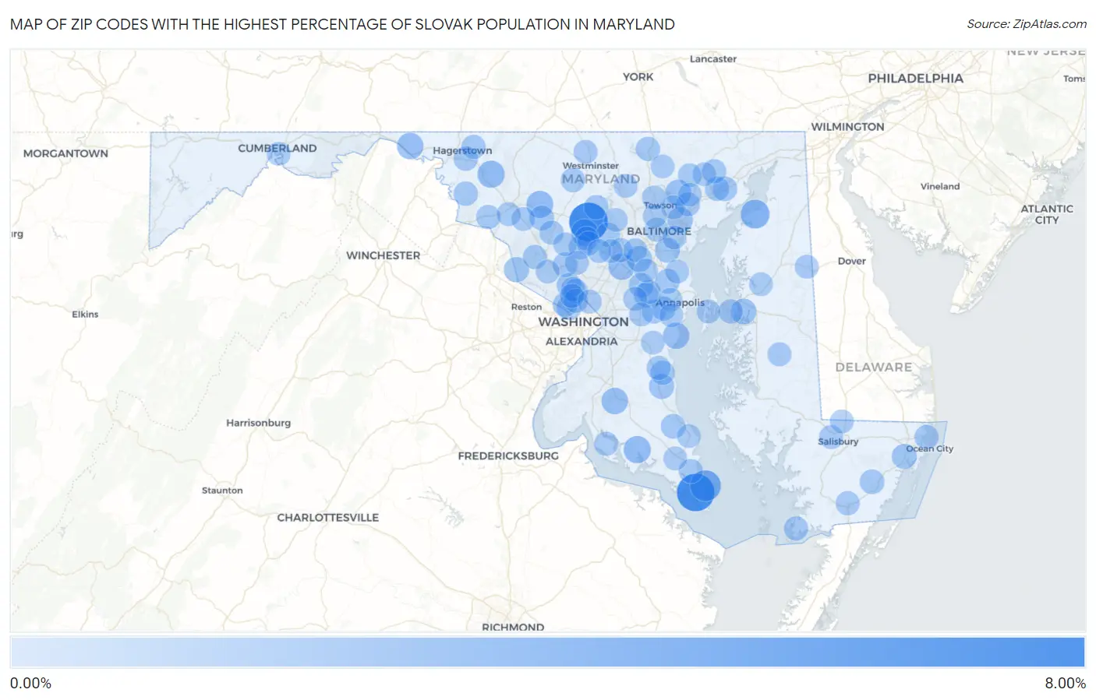Click the 8.00% legend maximum label
1096x700 pixels.
pos(1065,684)
